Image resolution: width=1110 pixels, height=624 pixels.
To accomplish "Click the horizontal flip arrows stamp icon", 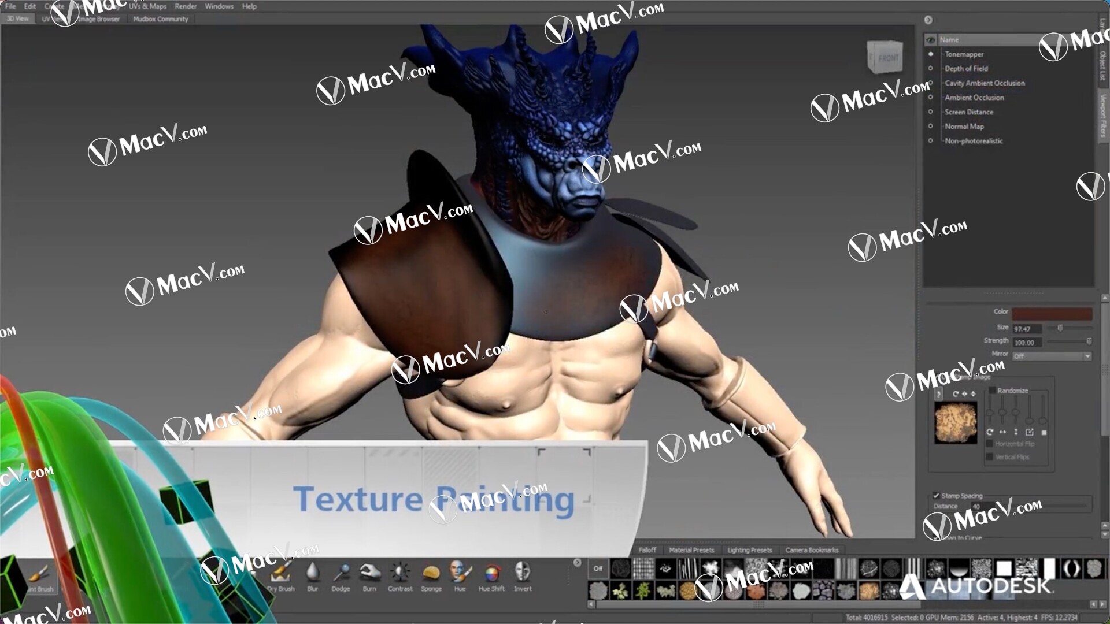I will pyautogui.click(x=964, y=393).
